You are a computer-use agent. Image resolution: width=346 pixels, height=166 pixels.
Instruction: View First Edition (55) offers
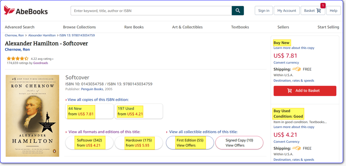click(190, 143)
